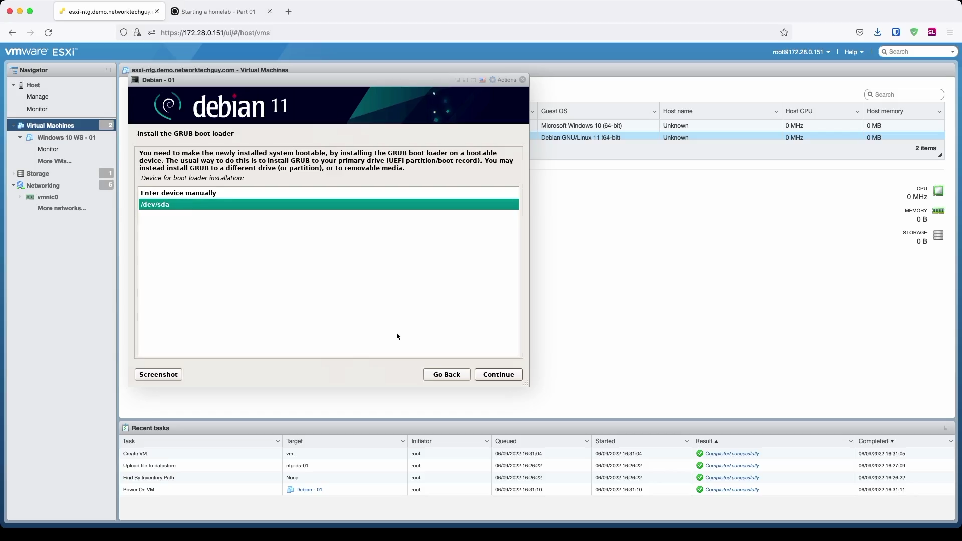Screen dimensions: 962x541
Task: Open the root@172.28.0.151 user dropdown
Action: 801,52
